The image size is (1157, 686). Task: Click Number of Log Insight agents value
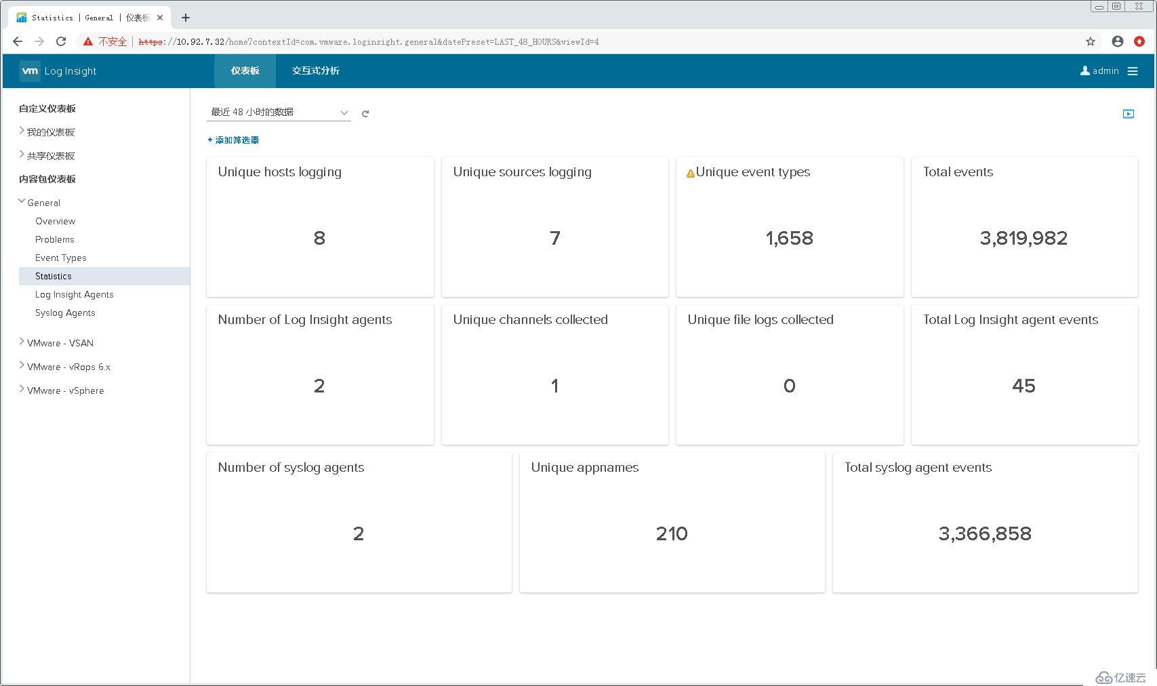point(319,386)
